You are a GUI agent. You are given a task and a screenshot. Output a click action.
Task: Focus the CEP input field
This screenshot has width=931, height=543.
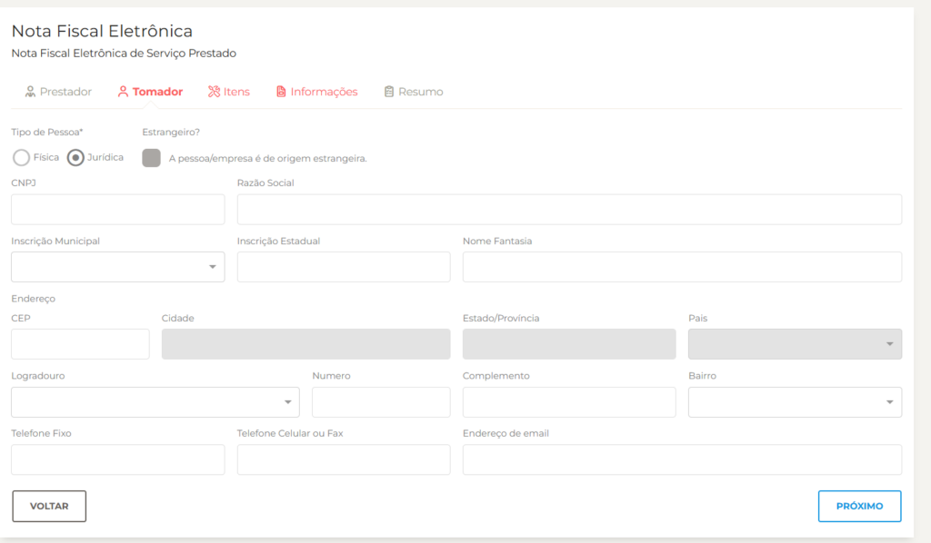coord(80,344)
